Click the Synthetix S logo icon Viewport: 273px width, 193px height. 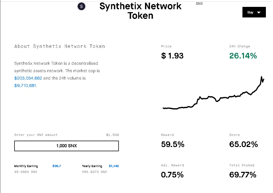click(81, 6)
